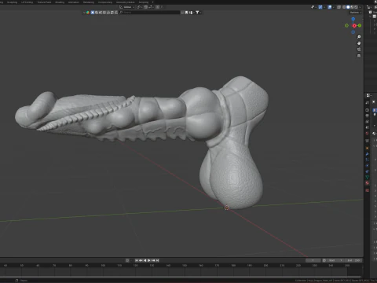377x283 pixels.
Task: Switch to rendered viewport shading
Action: tap(356, 7)
